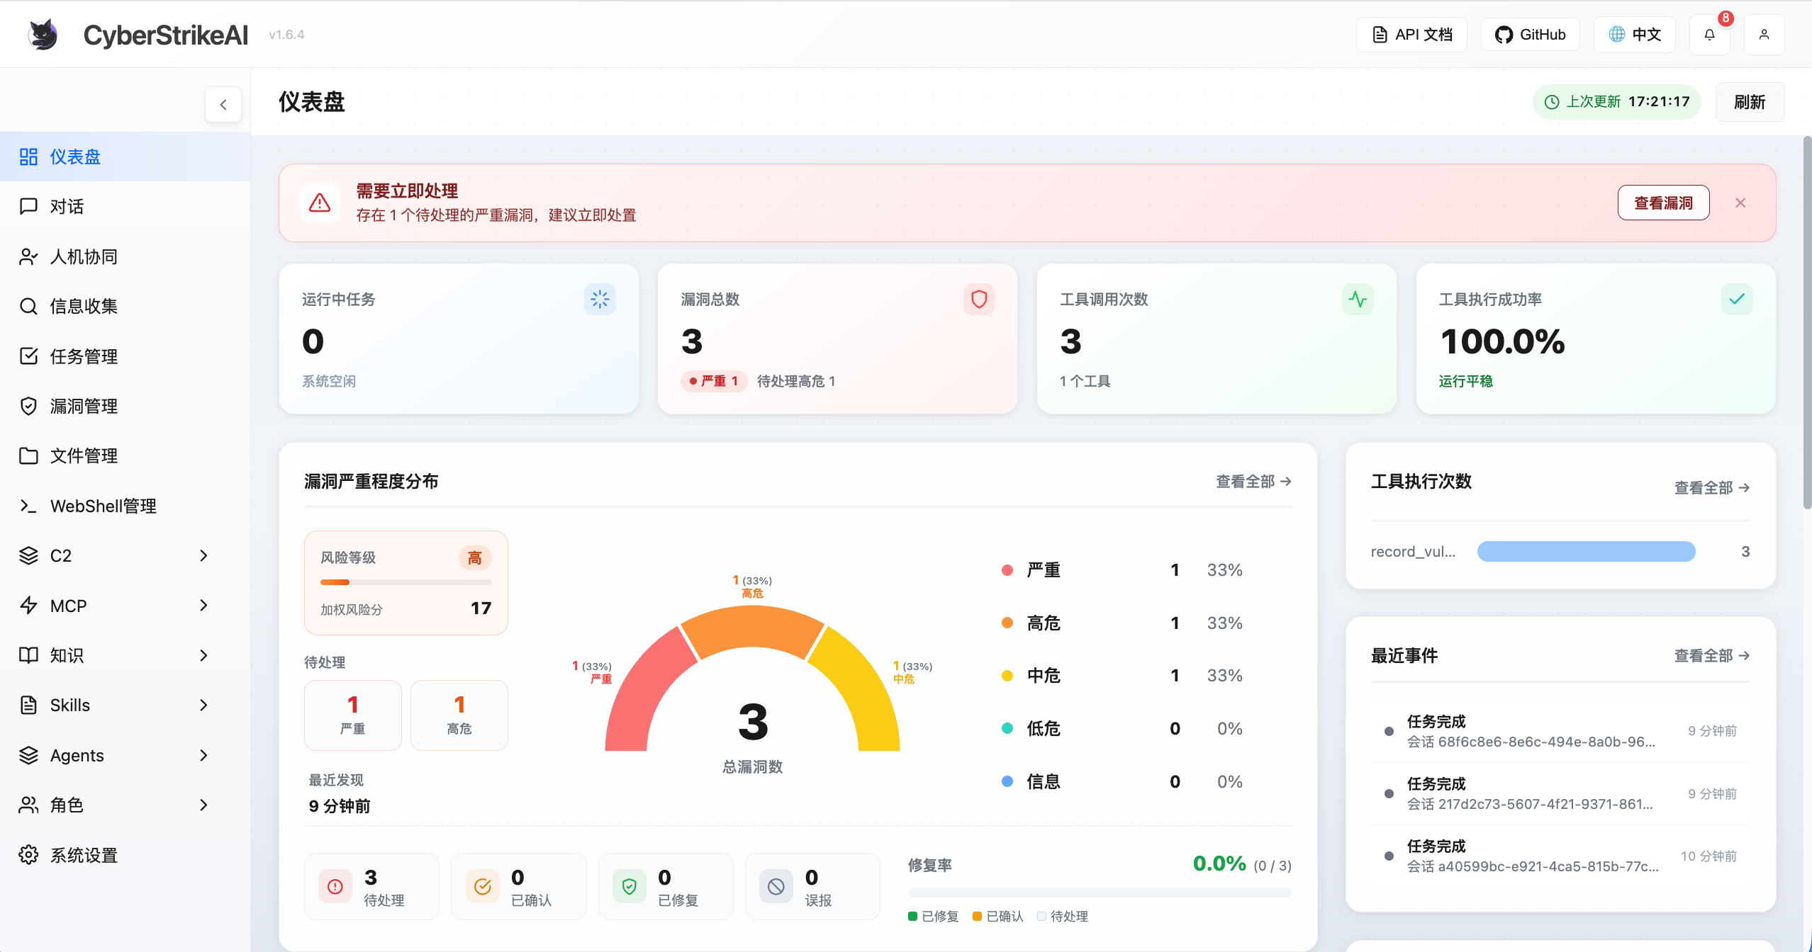
Task: Expand the Agents sidebar section
Action: pos(203,755)
